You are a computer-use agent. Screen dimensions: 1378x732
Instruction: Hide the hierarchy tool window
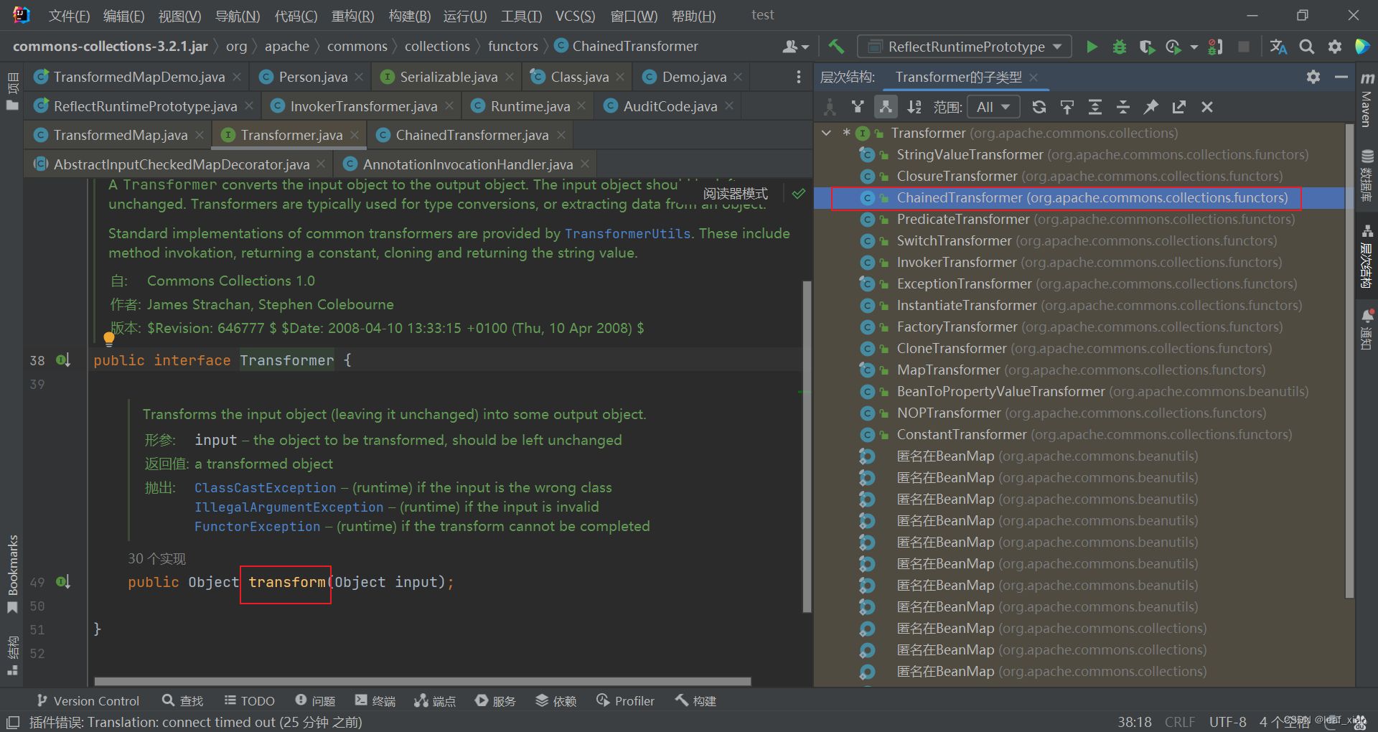[1341, 77]
